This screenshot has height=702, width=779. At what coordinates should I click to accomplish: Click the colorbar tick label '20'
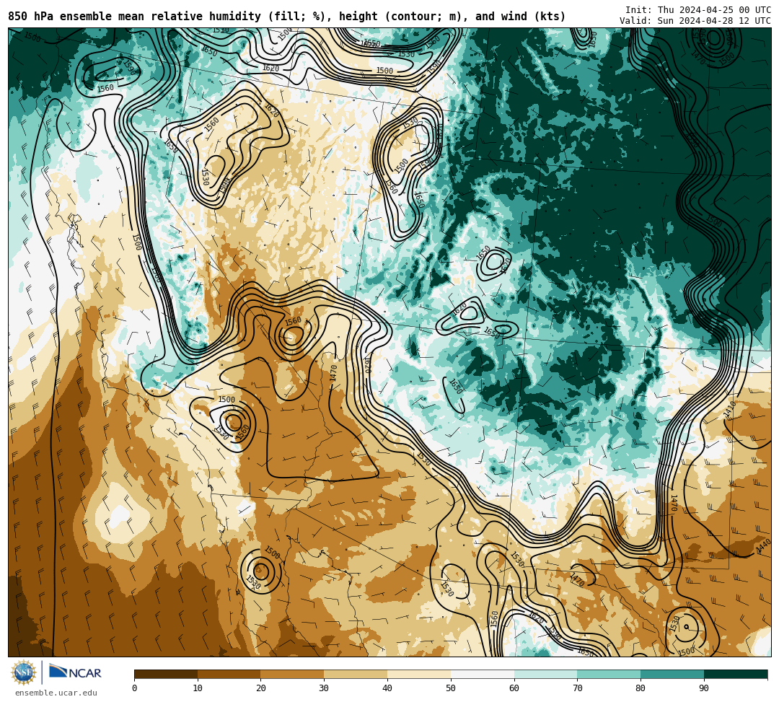(x=261, y=688)
